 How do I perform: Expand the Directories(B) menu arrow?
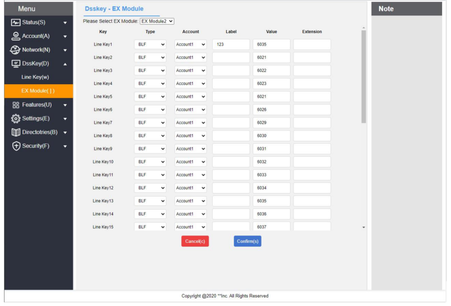click(65, 133)
